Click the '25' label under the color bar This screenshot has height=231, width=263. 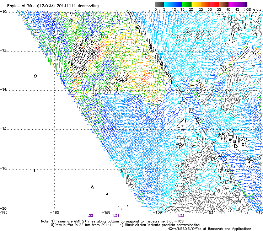(x=200, y=10)
